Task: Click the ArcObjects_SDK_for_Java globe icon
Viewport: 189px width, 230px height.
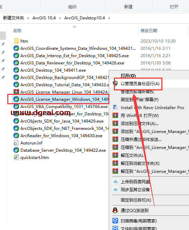Action: click(16, 121)
